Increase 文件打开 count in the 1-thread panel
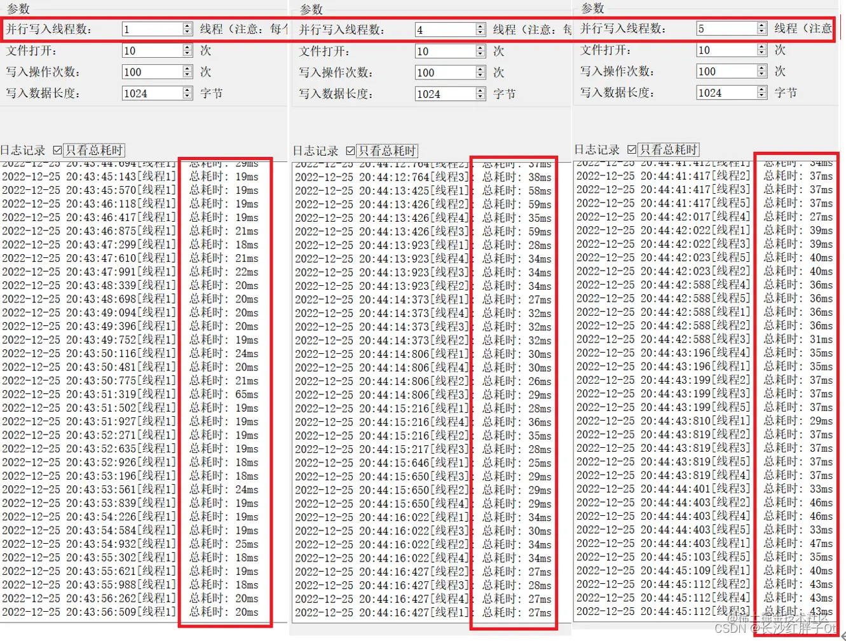Viewport: 846px width, 641px height. tap(187, 48)
